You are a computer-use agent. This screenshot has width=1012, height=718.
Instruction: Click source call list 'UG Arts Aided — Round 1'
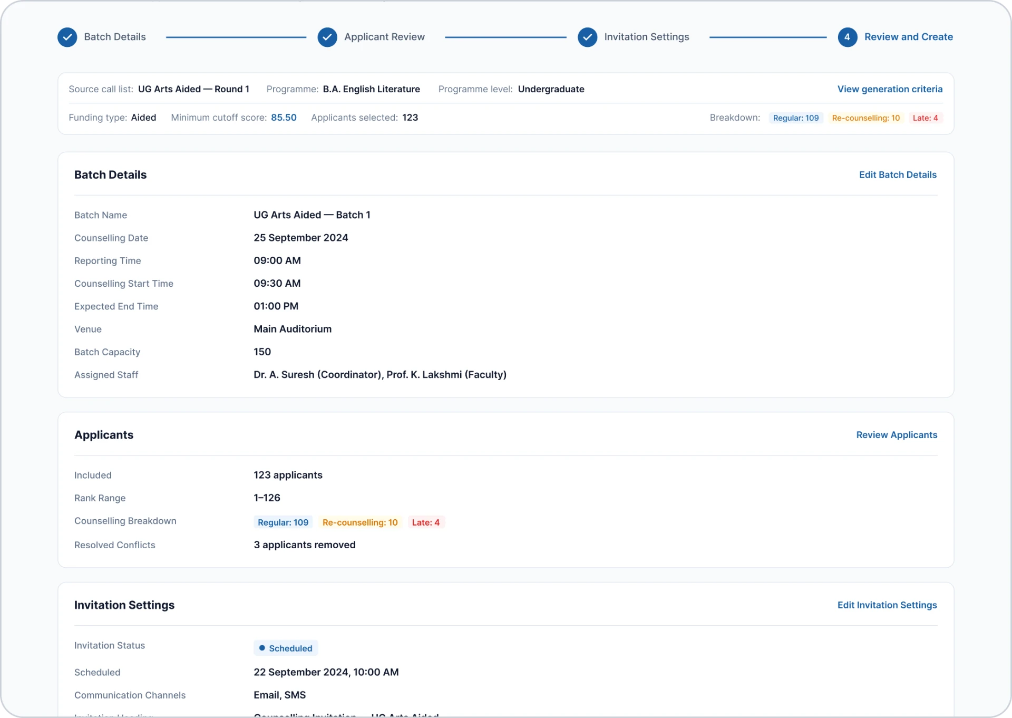(x=193, y=89)
